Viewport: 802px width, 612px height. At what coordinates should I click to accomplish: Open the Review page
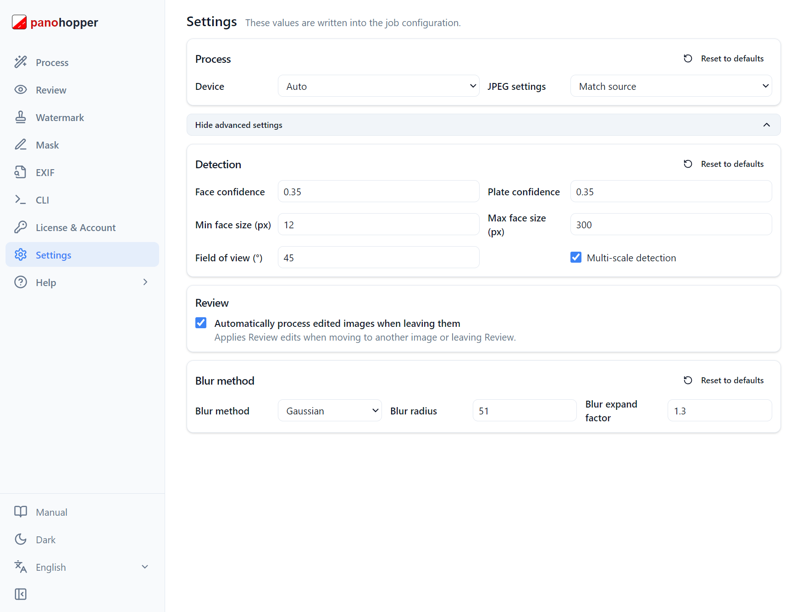[x=83, y=89]
